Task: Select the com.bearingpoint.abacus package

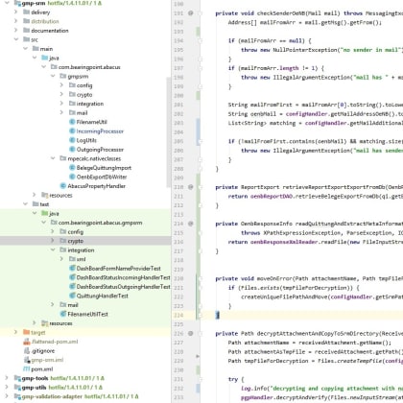Action: (89, 67)
